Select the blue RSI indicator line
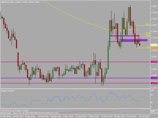The height and width of the screenshot is (118, 158). point(70,100)
